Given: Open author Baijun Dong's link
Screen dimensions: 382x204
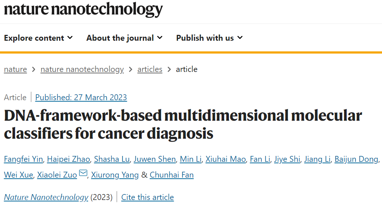Looking at the screenshot, I should tap(356, 159).
